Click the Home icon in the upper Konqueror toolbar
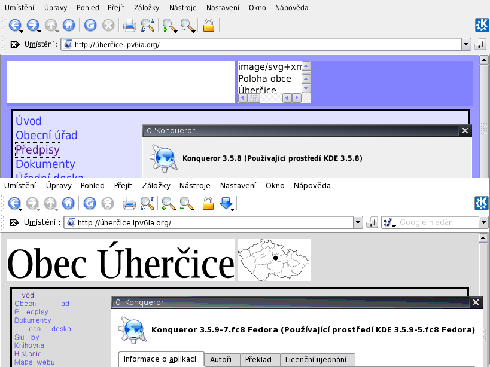Screen dimensions: 490x367 (69, 25)
